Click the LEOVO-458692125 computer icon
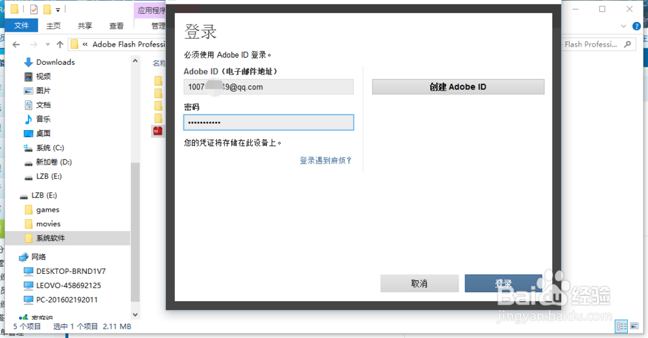The height and width of the screenshot is (338, 648). click(x=28, y=286)
